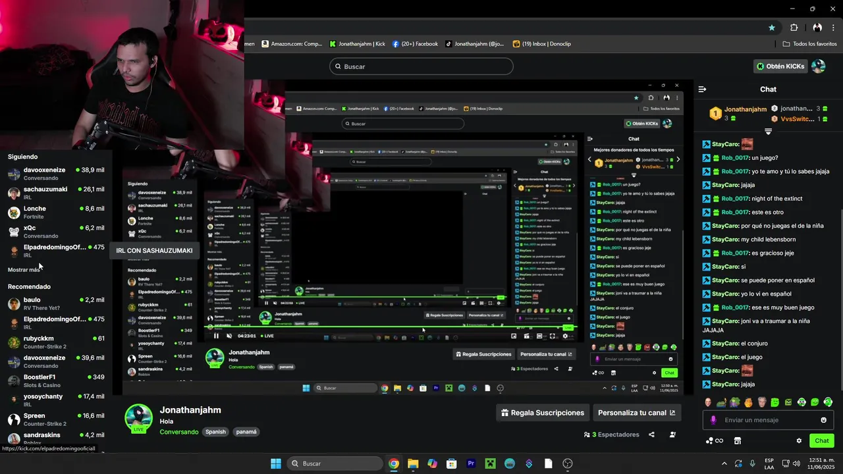This screenshot has width=843, height=474.
Task: Open the (19) Inbox | Donoclip bookmark
Action: [541, 44]
